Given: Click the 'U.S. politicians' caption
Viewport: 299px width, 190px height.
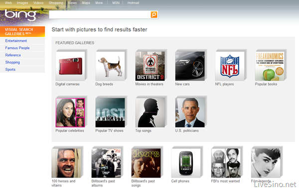Looking at the screenshot, I should click(187, 131).
